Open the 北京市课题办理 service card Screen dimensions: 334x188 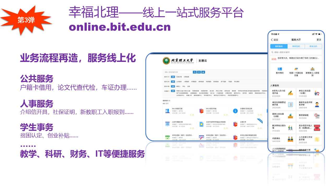coord(179,124)
